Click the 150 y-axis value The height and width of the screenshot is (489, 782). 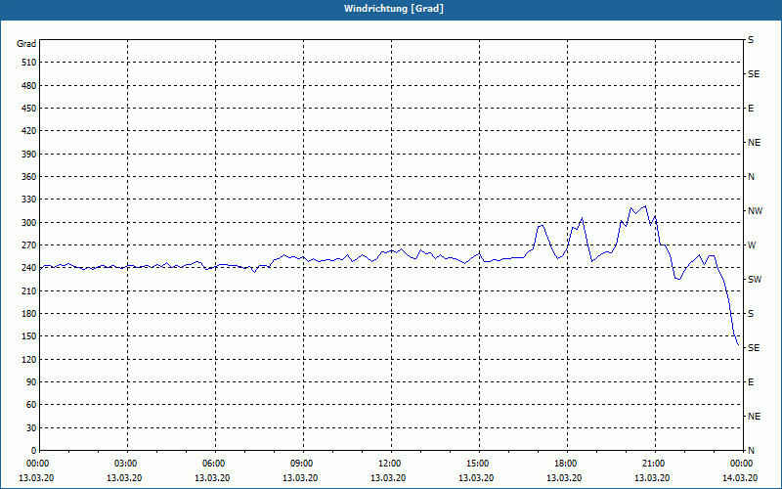[x=29, y=336]
